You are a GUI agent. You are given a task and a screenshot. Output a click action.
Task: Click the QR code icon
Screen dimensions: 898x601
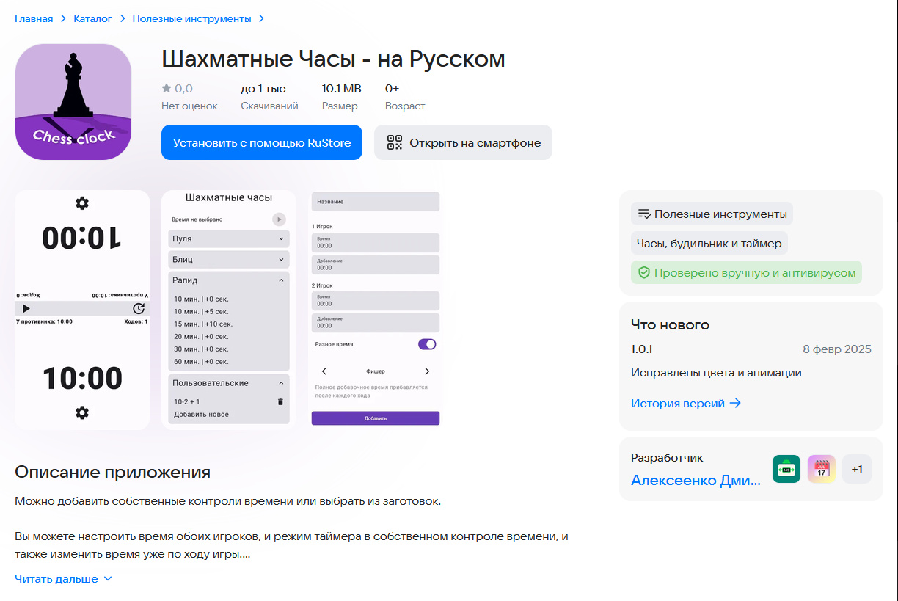click(395, 142)
